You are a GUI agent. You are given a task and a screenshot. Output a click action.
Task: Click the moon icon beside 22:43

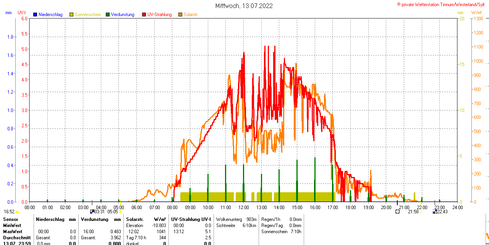pyautogui.click(x=435, y=211)
